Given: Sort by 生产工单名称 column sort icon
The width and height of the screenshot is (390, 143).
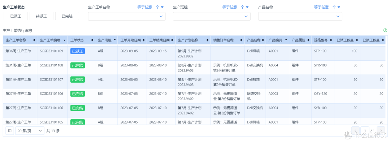Looking at the screenshot, I should [x=34, y=40].
